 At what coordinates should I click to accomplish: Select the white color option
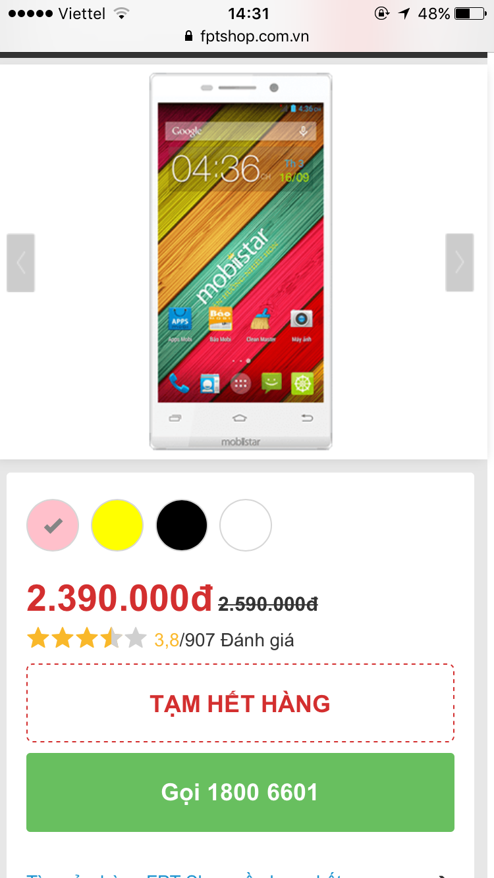pos(246,525)
